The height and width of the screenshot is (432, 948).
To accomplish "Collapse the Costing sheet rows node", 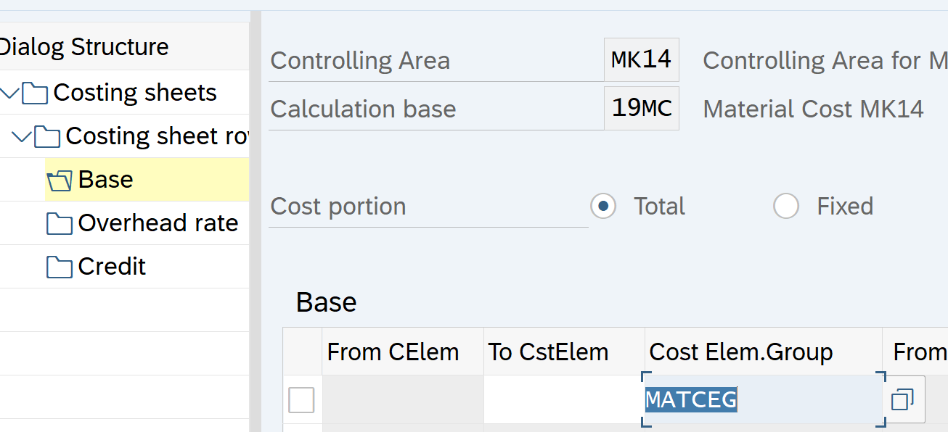I will tap(23, 136).
